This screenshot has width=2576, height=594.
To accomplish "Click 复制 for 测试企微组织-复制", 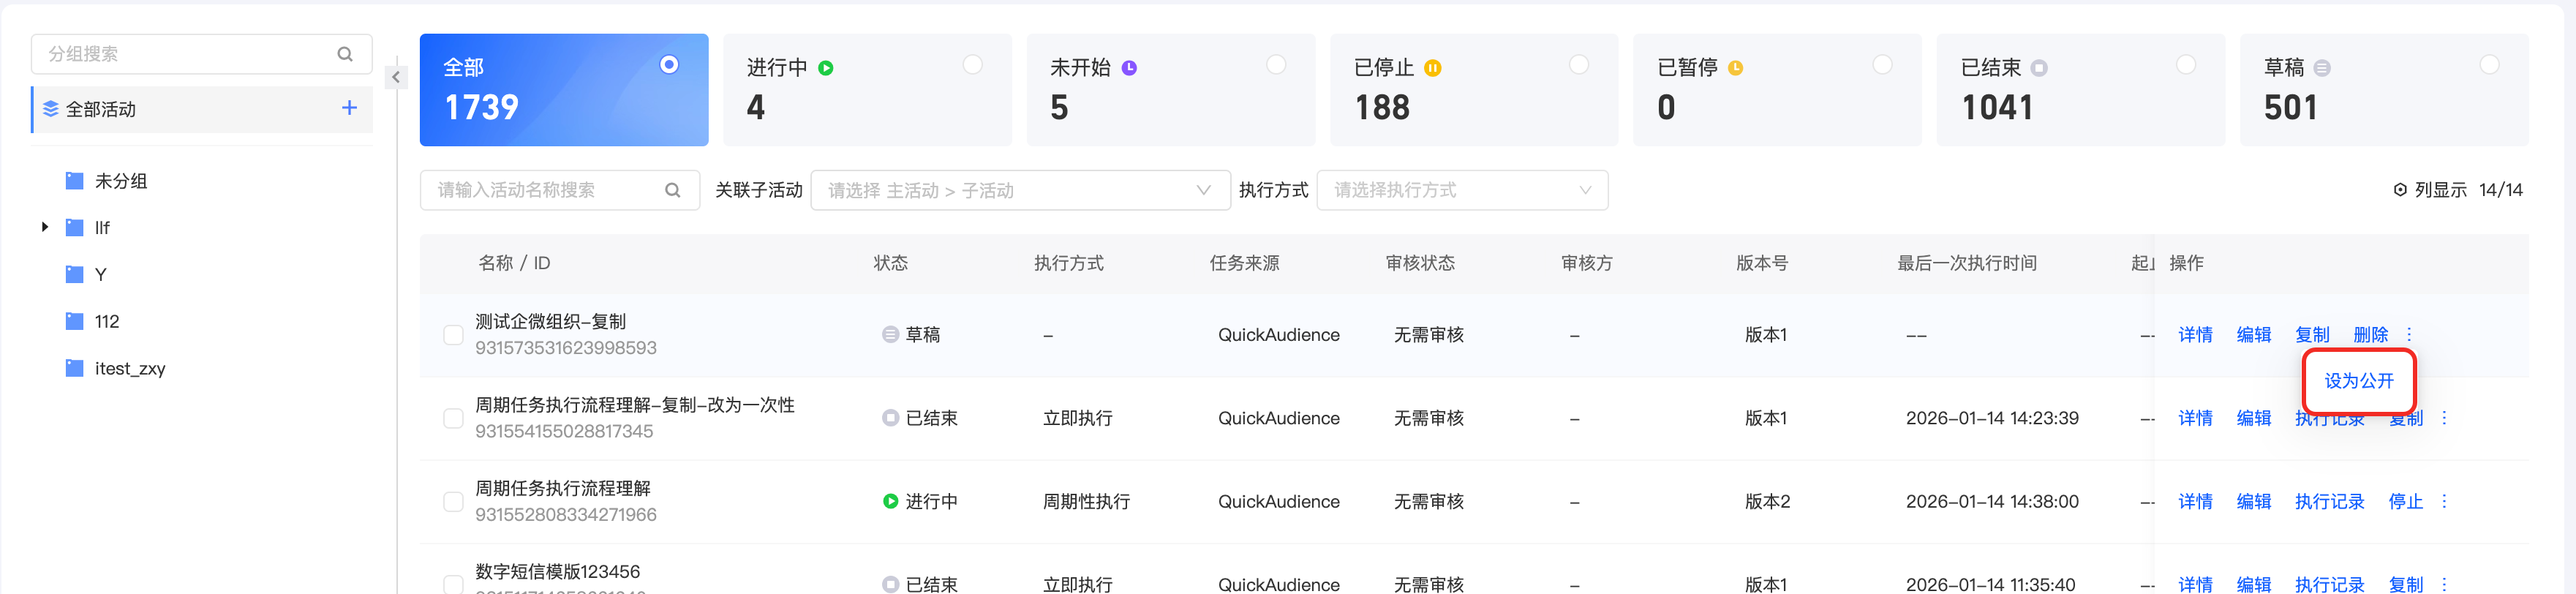I will (x=2312, y=335).
